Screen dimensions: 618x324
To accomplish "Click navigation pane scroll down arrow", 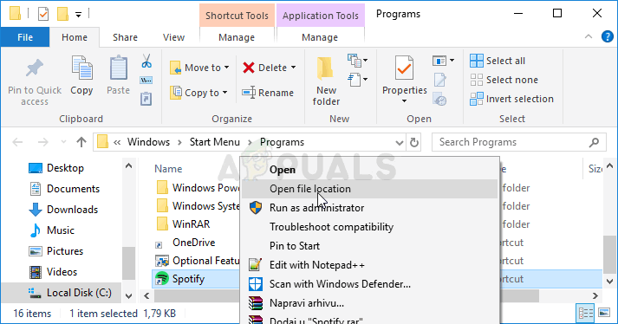I will click(x=128, y=295).
